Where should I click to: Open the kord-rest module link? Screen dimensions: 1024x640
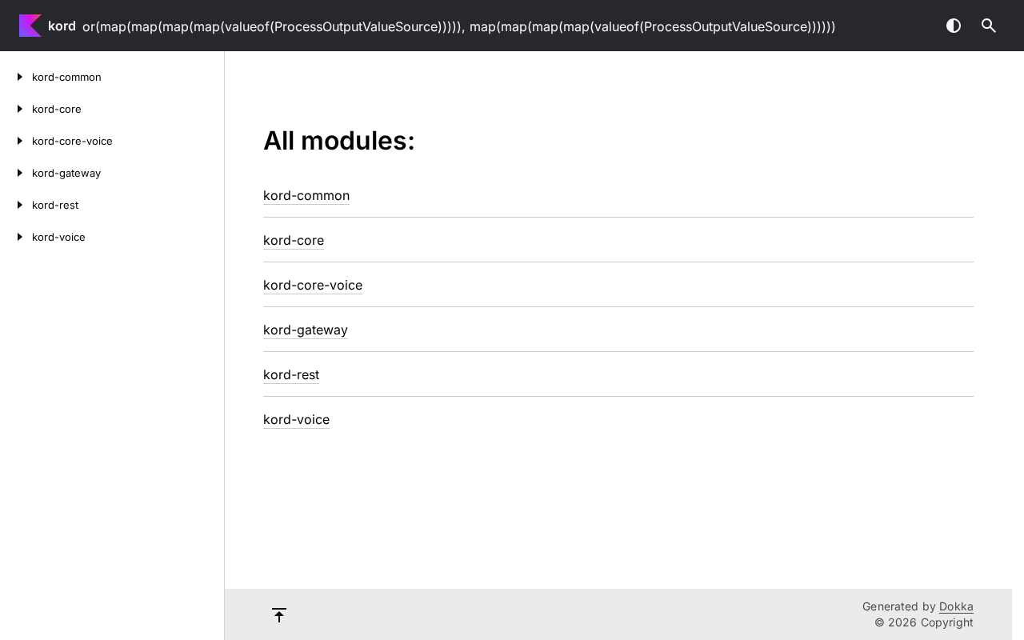pyautogui.click(x=291, y=374)
